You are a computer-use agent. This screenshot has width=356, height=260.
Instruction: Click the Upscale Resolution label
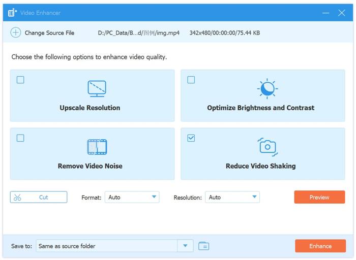[x=90, y=108]
